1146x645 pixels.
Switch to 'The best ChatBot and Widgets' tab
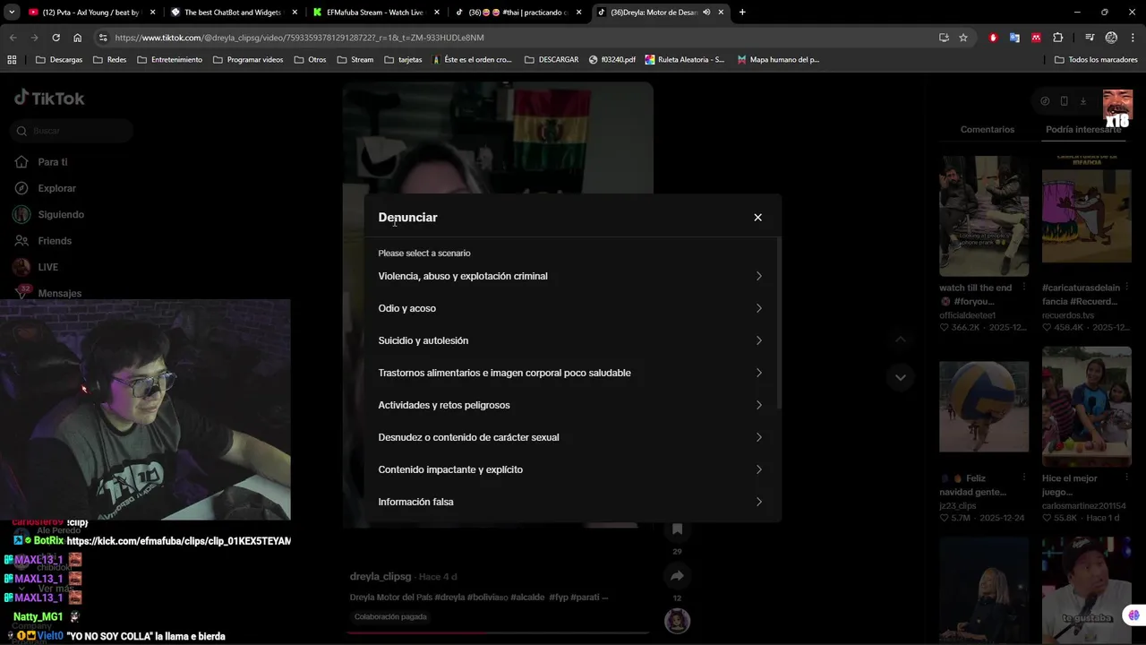click(233, 13)
